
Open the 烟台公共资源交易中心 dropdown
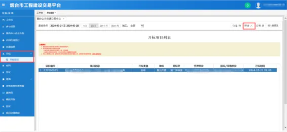(x=51, y=19)
